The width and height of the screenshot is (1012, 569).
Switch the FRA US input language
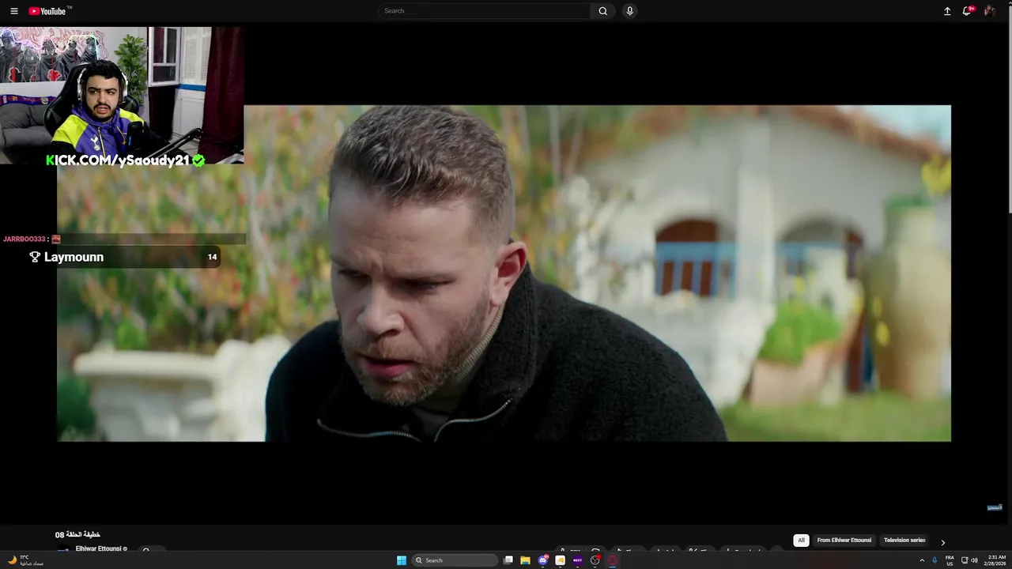click(950, 560)
